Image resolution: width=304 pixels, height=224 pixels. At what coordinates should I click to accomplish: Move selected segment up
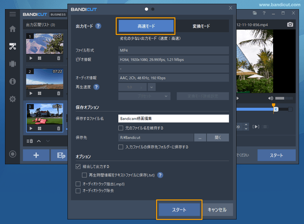[x=39, y=141]
